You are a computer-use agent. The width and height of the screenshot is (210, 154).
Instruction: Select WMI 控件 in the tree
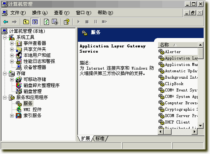pos(32,110)
